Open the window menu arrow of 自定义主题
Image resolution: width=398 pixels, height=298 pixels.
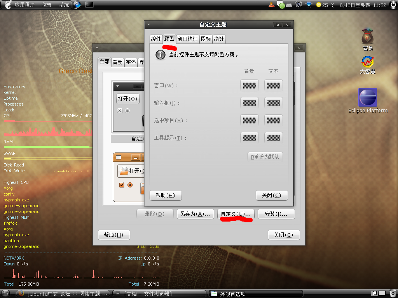(149, 24)
